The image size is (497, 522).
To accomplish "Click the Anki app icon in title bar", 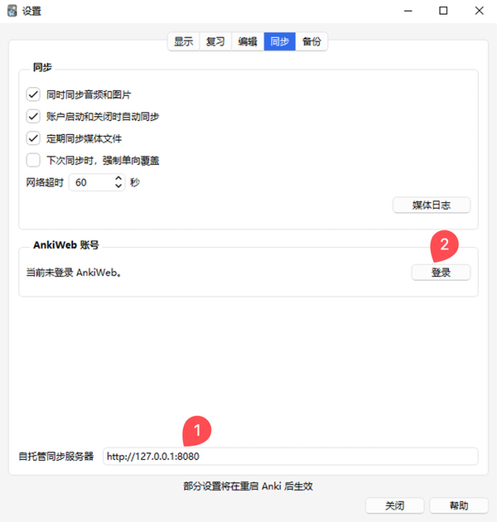I will (12, 11).
